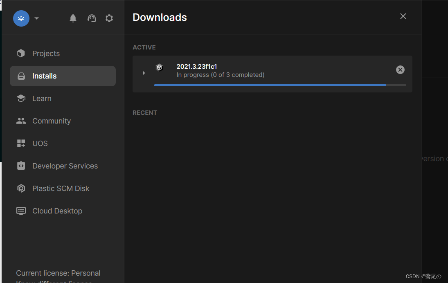Open the notifications bell
The width and height of the screenshot is (448, 283).
tap(73, 18)
